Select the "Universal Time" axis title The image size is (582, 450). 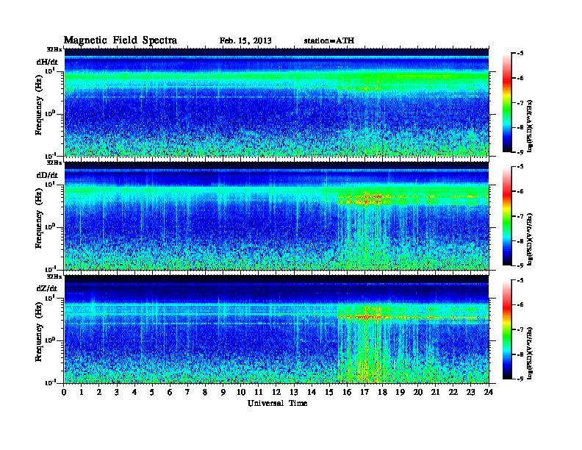coord(277,403)
